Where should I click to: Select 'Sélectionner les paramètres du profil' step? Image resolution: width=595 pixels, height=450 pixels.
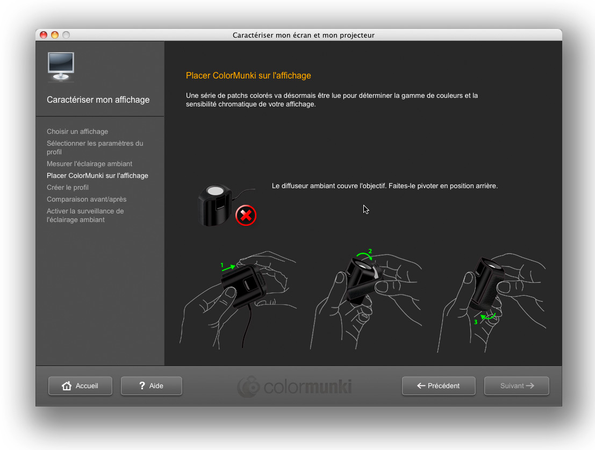point(95,148)
